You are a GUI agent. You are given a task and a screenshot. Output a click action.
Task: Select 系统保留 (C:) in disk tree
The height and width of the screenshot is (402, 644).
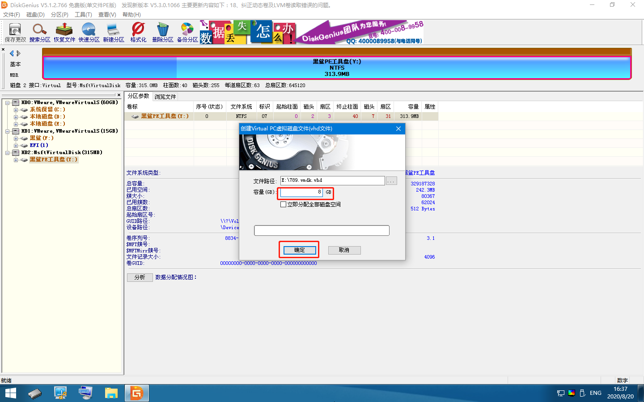coord(47,109)
